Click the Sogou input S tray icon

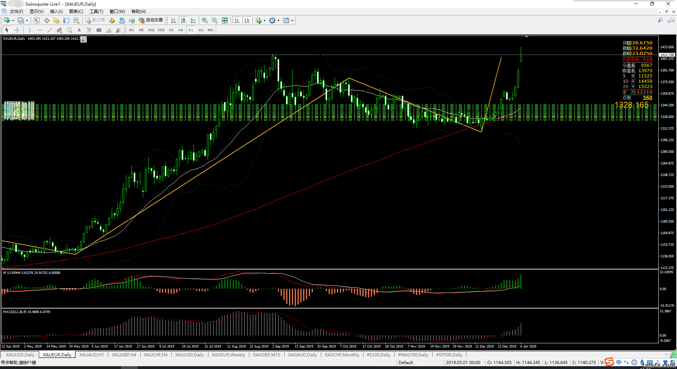(x=609, y=362)
